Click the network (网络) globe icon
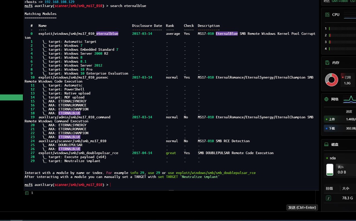The image size is (356, 221). coord(327,99)
